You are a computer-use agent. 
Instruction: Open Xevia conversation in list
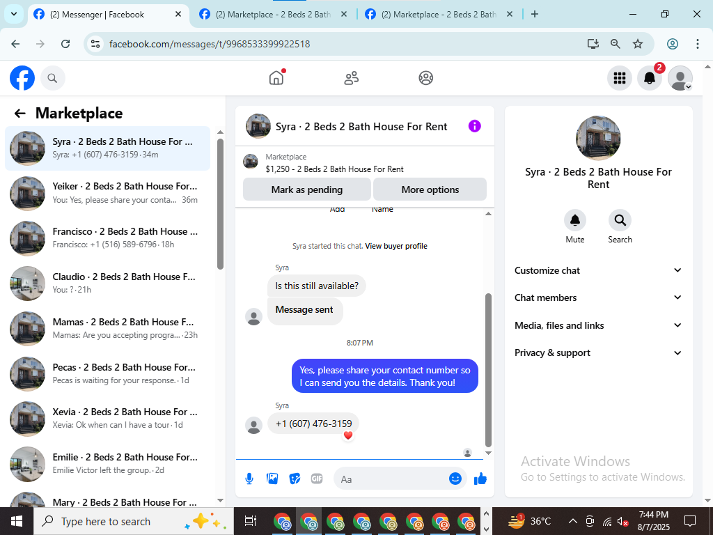tap(108, 418)
